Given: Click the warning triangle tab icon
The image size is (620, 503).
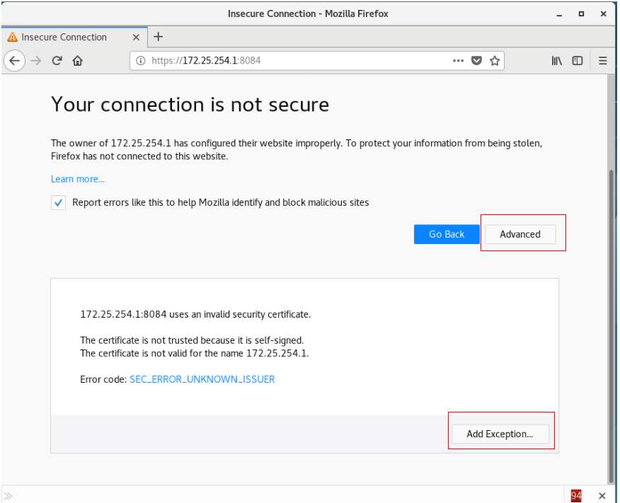Looking at the screenshot, I should (12, 37).
